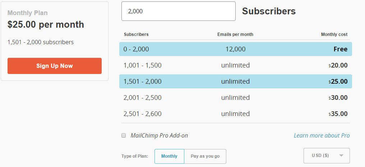Open the USD ($) currency dropdown
This screenshot has height=167, width=365.
click(327, 156)
